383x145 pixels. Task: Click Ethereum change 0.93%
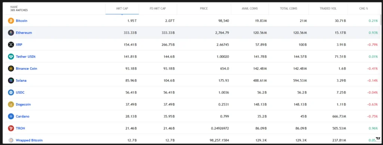tap(373, 32)
